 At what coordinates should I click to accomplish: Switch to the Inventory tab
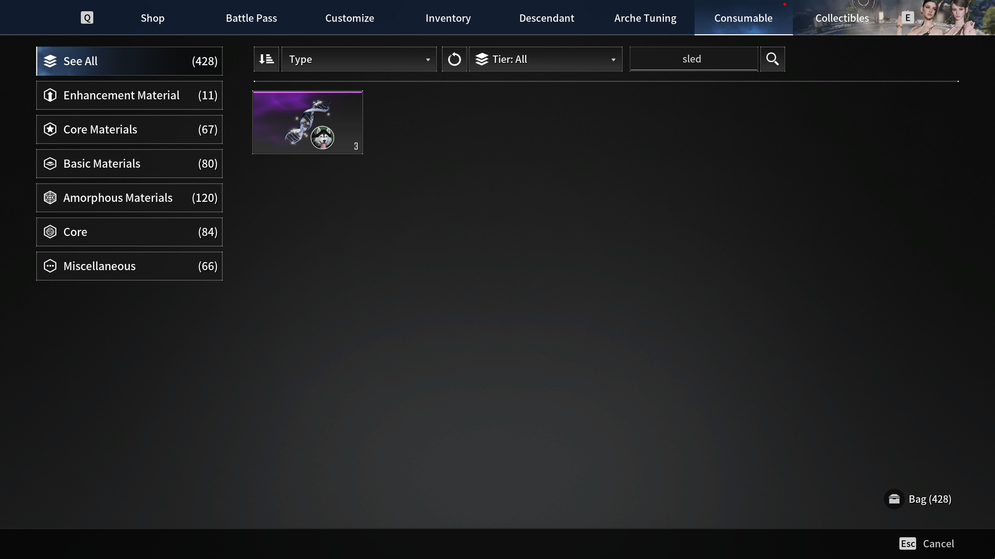(448, 18)
